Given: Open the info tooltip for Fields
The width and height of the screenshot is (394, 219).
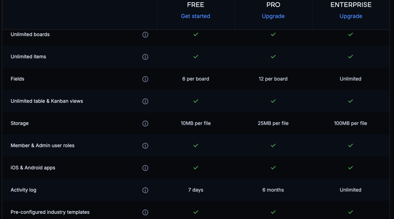Looking at the screenshot, I should click(x=145, y=79).
